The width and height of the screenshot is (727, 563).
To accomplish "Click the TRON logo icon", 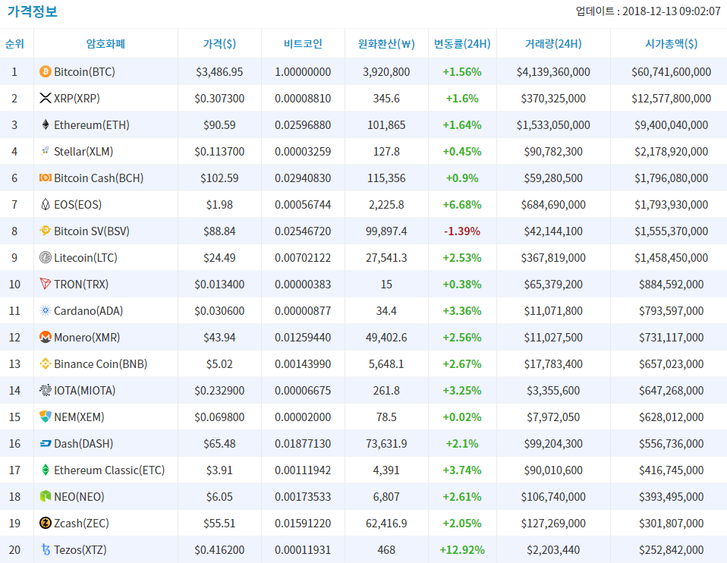I will (45, 283).
